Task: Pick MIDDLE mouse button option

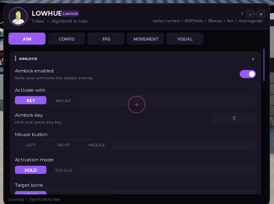Action: pos(97,145)
